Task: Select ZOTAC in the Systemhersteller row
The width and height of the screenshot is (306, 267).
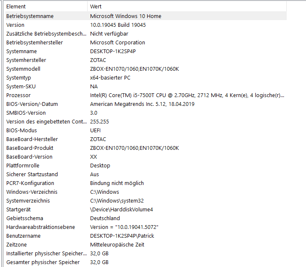Action: pos(98,60)
